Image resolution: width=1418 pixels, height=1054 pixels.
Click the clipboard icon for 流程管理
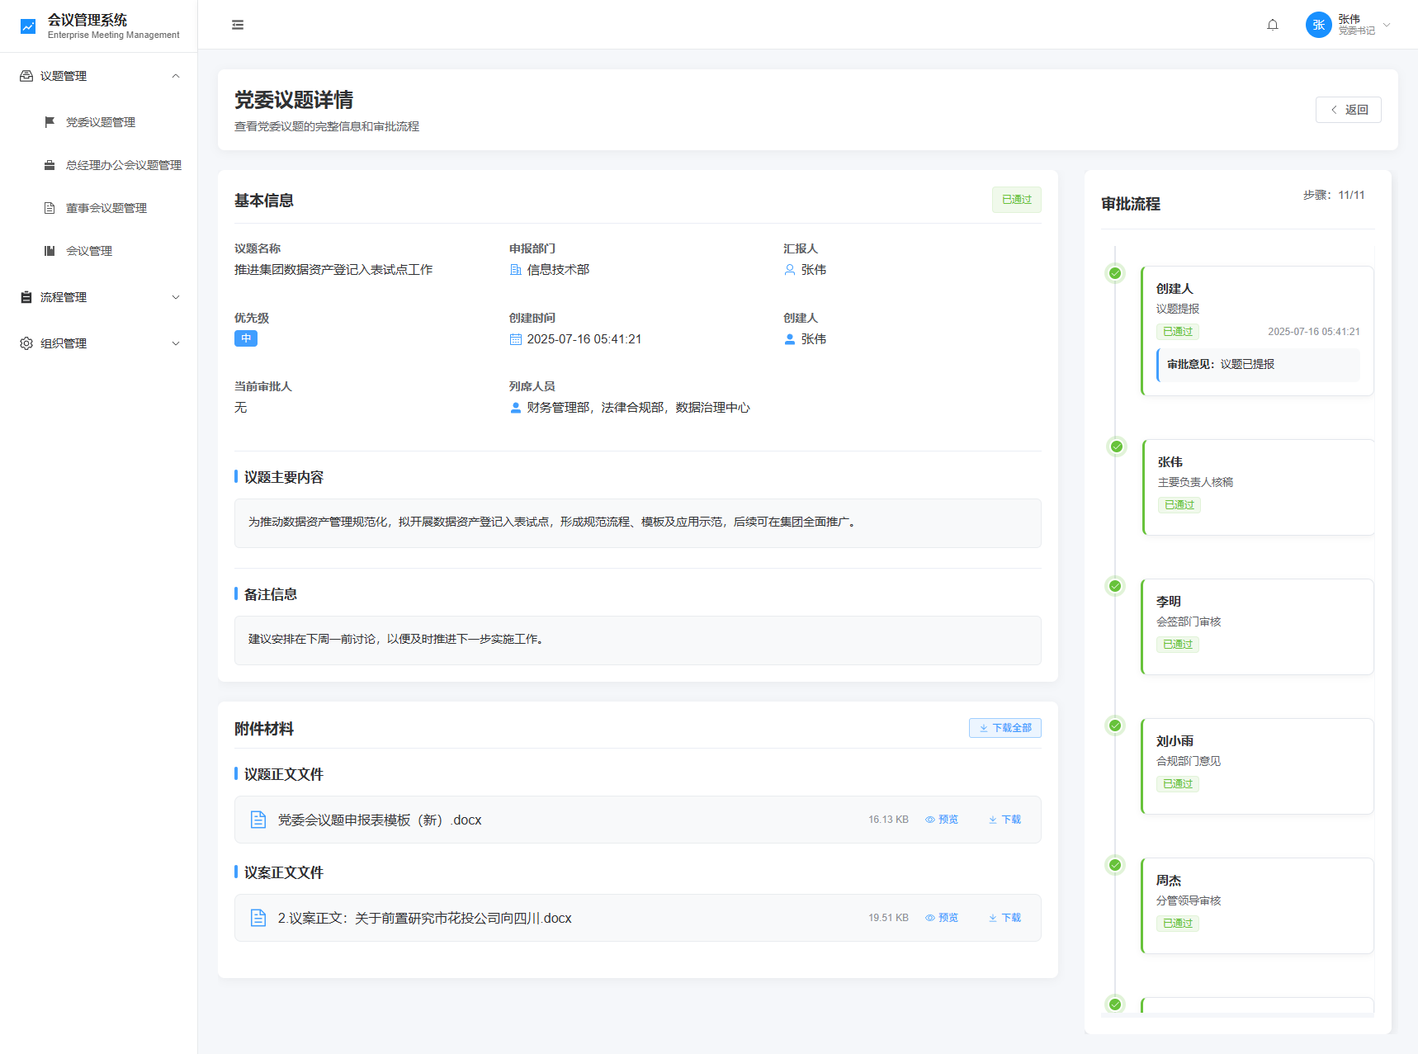coord(25,297)
